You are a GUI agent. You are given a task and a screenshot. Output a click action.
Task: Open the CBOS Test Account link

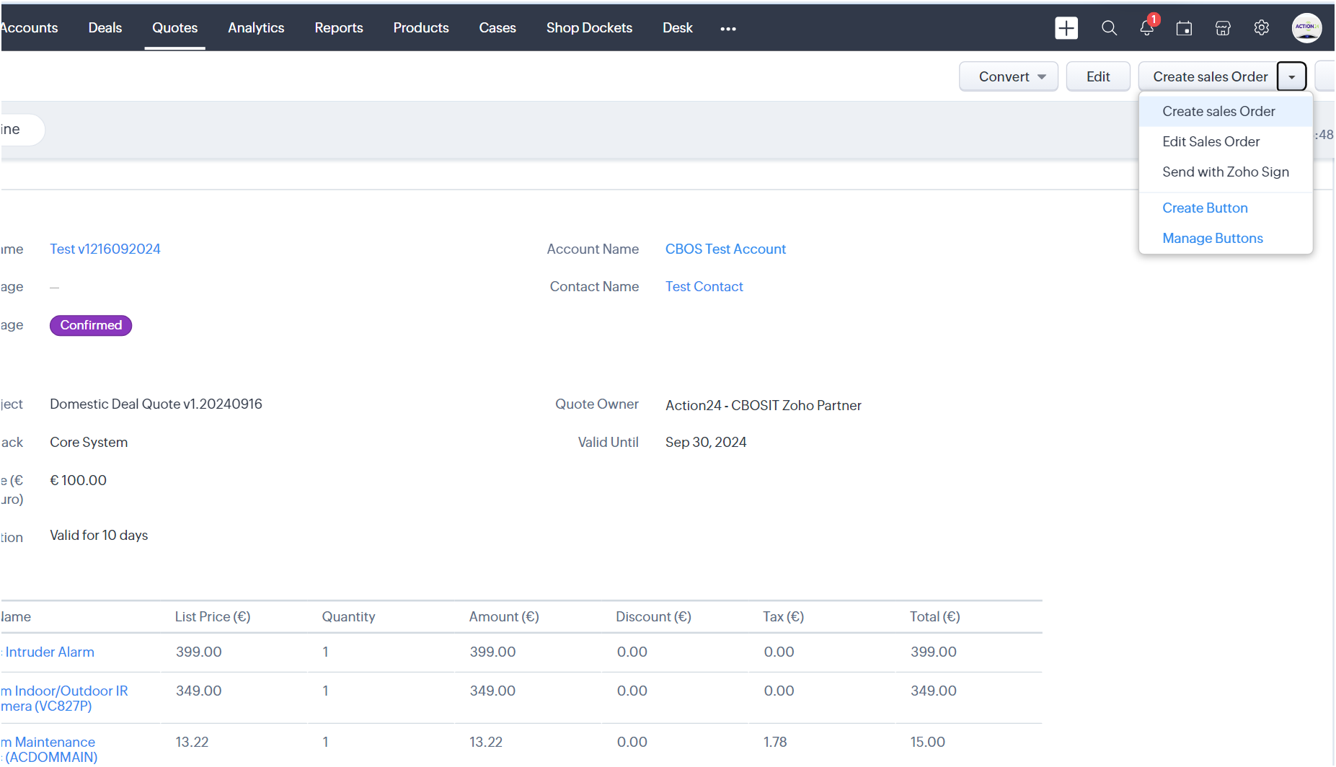(725, 249)
